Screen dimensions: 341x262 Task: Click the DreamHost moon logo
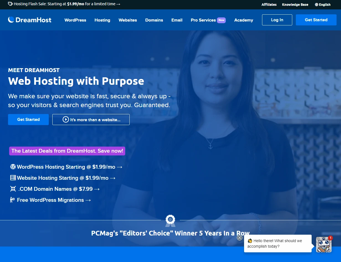[x=11, y=20]
